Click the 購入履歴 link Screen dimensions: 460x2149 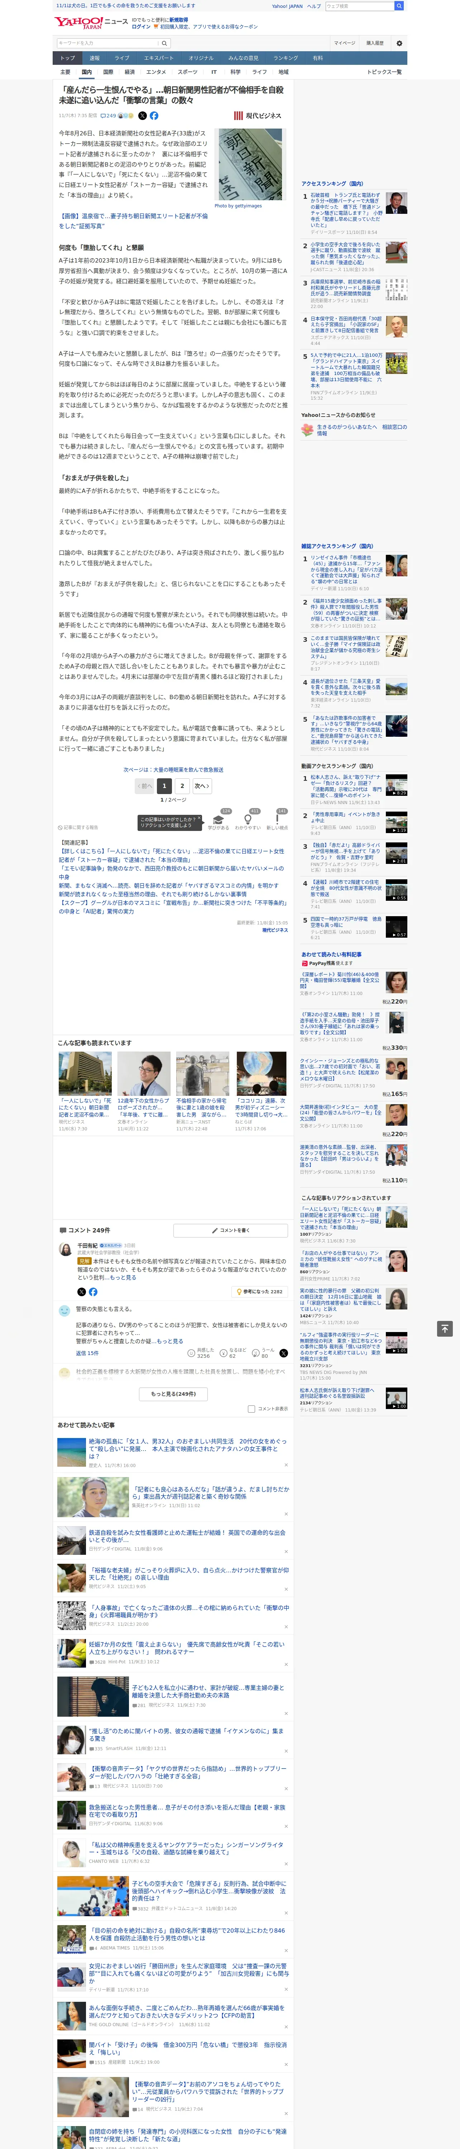pyautogui.click(x=375, y=43)
